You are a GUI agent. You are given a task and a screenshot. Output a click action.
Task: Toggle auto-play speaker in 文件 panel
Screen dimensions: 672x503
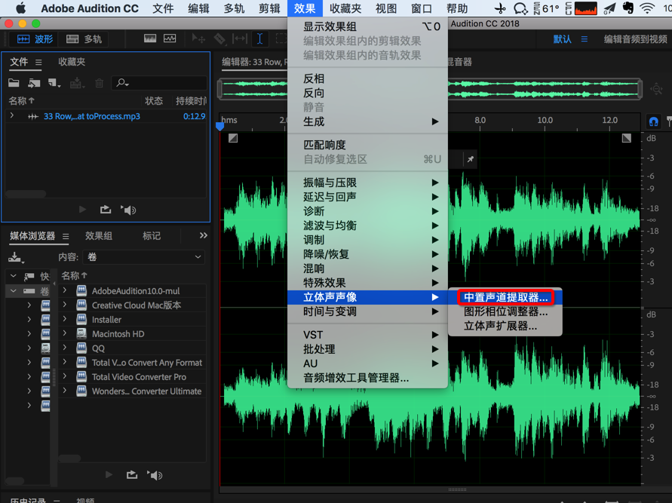point(128,210)
